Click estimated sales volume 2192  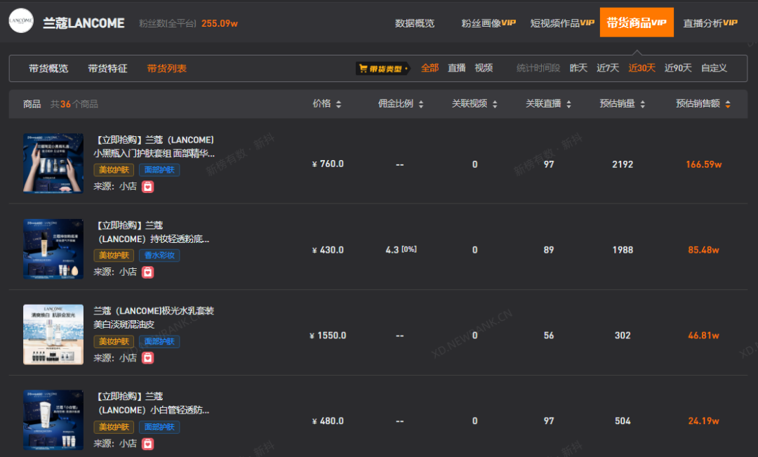click(623, 164)
